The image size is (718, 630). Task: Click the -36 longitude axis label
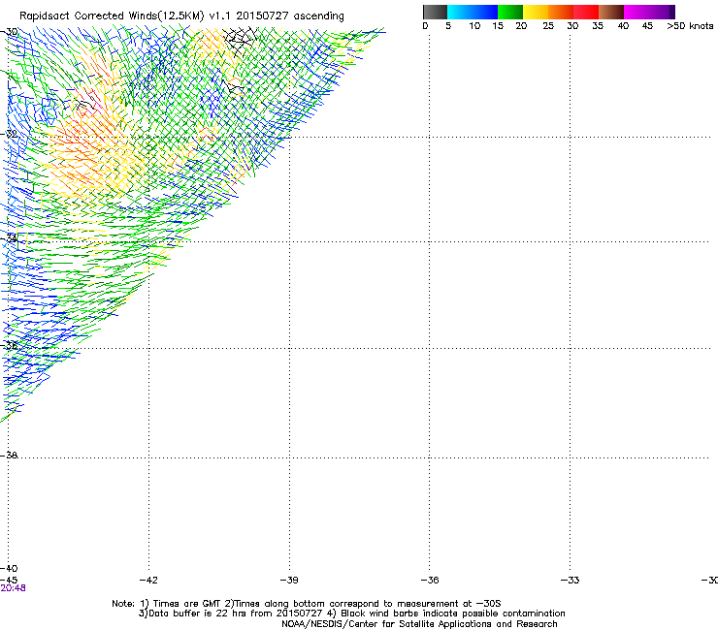click(x=429, y=581)
